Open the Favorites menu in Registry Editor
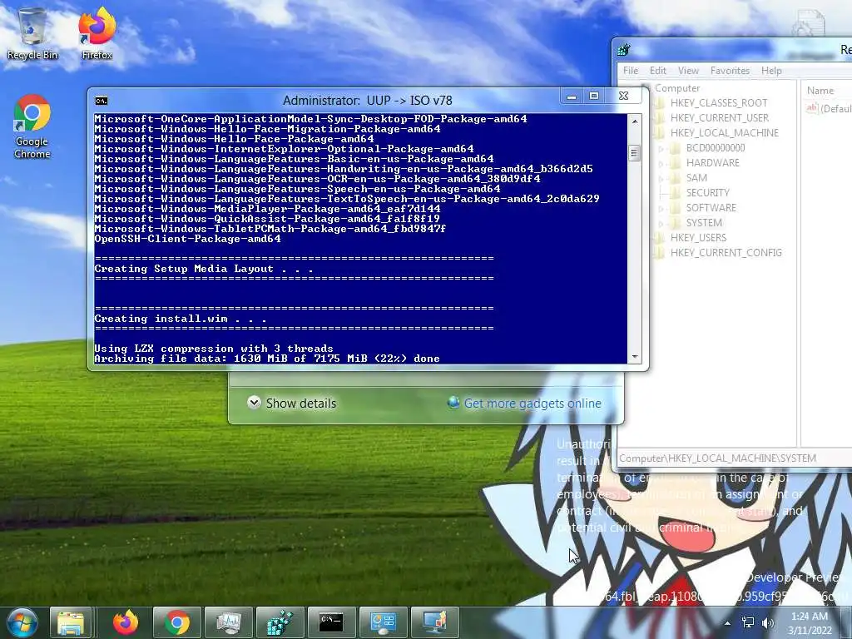The width and height of the screenshot is (852, 639). coord(730,71)
